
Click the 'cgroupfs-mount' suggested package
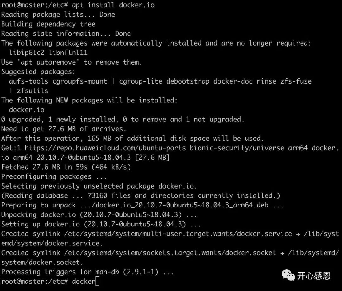click(x=80, y=82)
